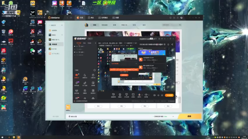Collapse the toolbox with its round toggle icon

click(95, 70)
